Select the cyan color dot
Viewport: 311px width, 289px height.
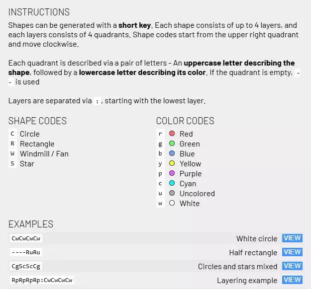click(172, 184)
